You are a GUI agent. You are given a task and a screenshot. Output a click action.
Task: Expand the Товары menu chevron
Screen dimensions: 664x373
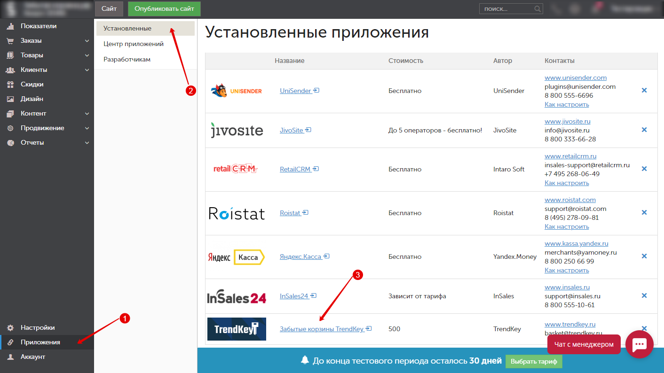point(87,55)
